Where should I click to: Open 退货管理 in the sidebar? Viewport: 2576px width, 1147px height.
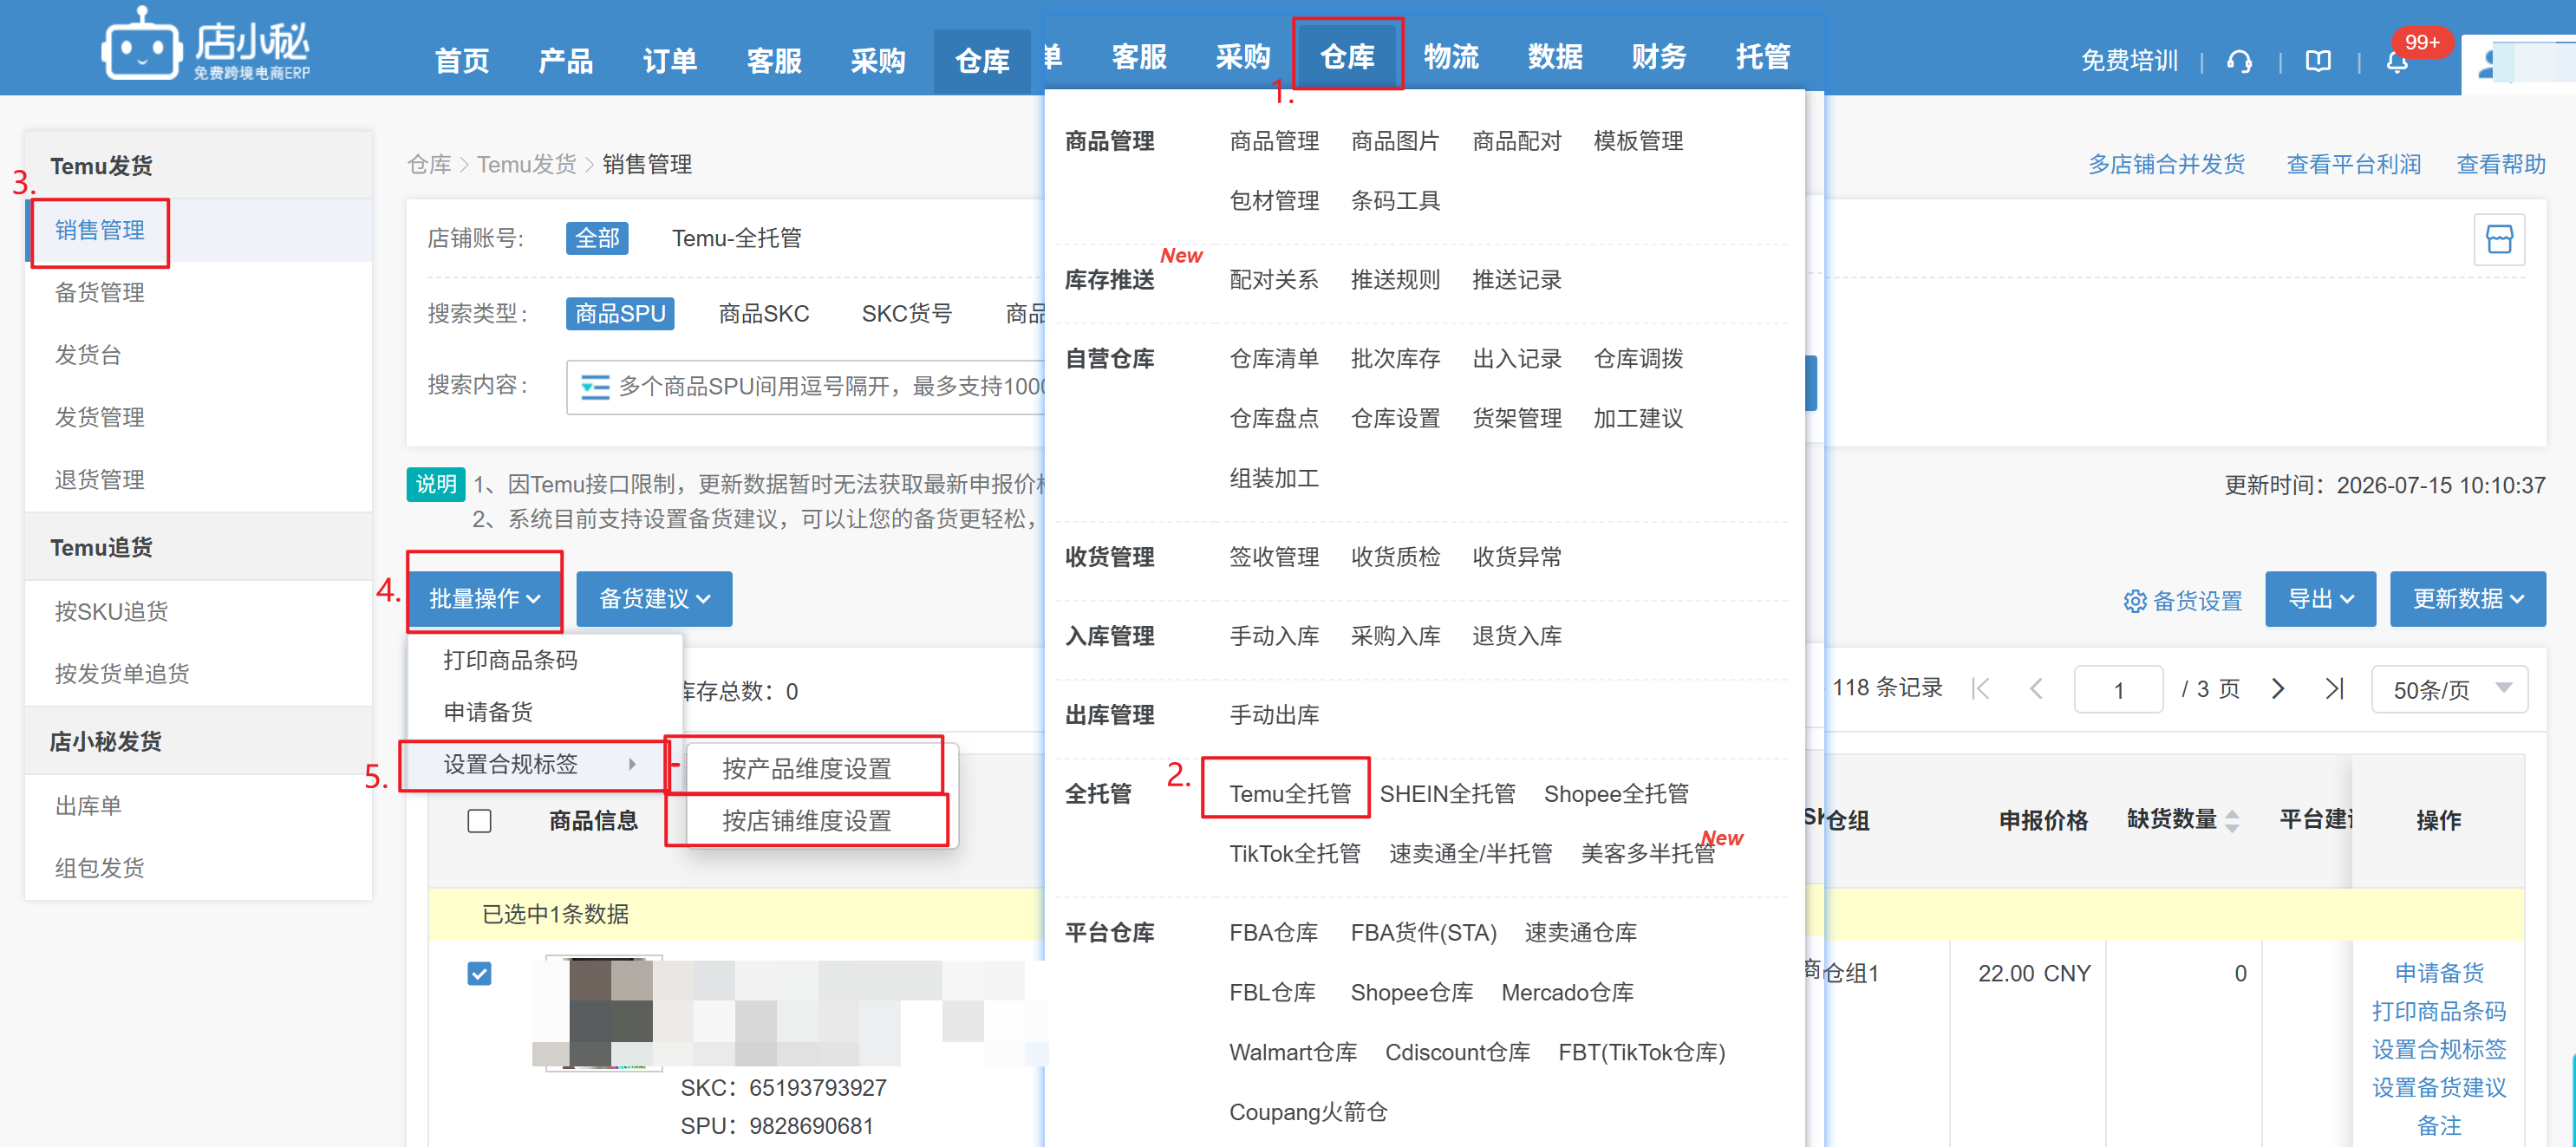(99, 479)
